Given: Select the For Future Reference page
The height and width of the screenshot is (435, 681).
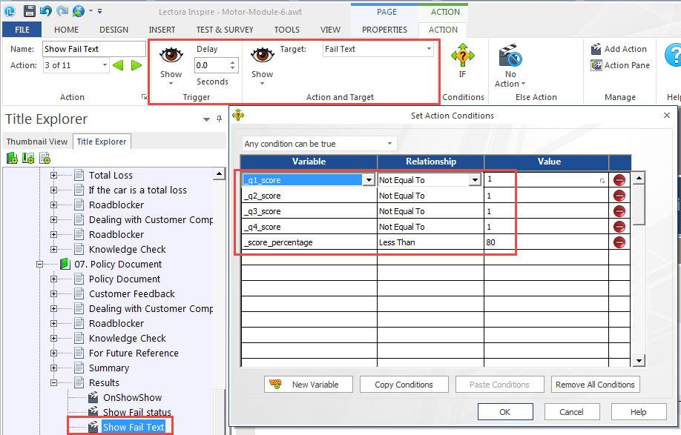Looking at the screenshot, I should pyautogui.click(x=134, y=353).
